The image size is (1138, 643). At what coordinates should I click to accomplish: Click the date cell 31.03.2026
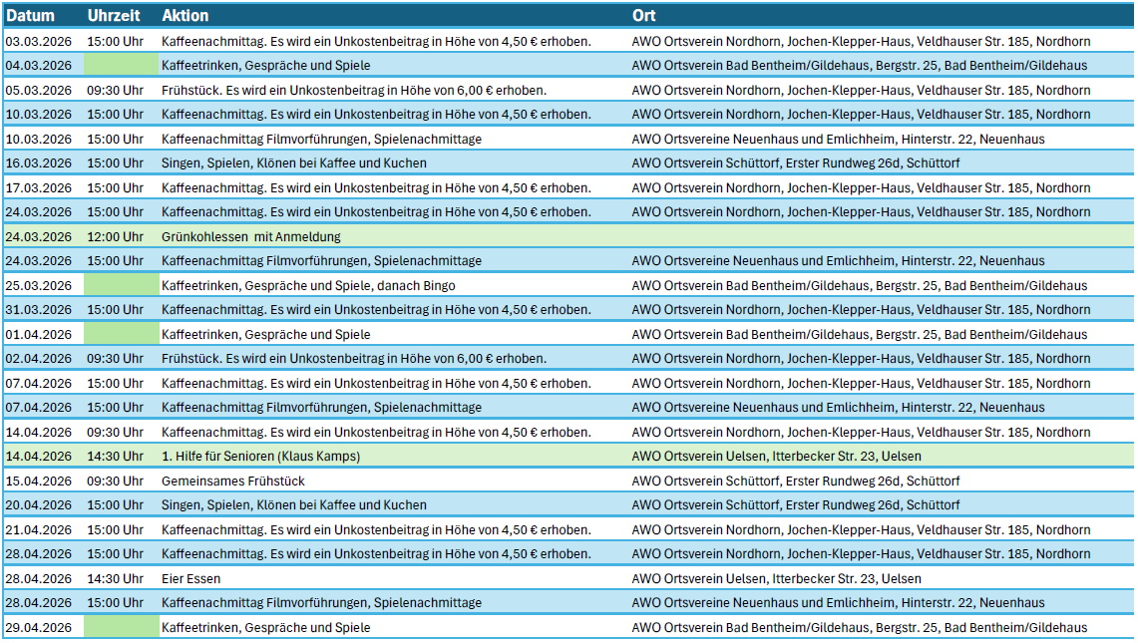coord(39,309)
